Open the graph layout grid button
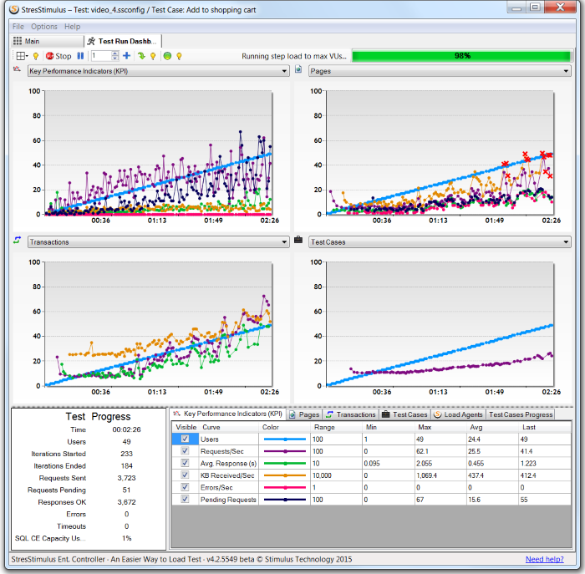 [22, 56]
